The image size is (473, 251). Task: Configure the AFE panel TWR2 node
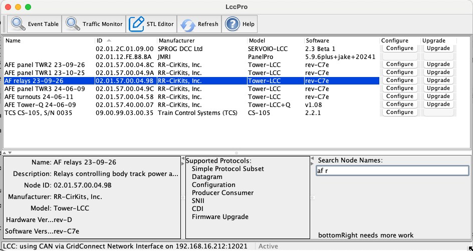tap(399, 64)
